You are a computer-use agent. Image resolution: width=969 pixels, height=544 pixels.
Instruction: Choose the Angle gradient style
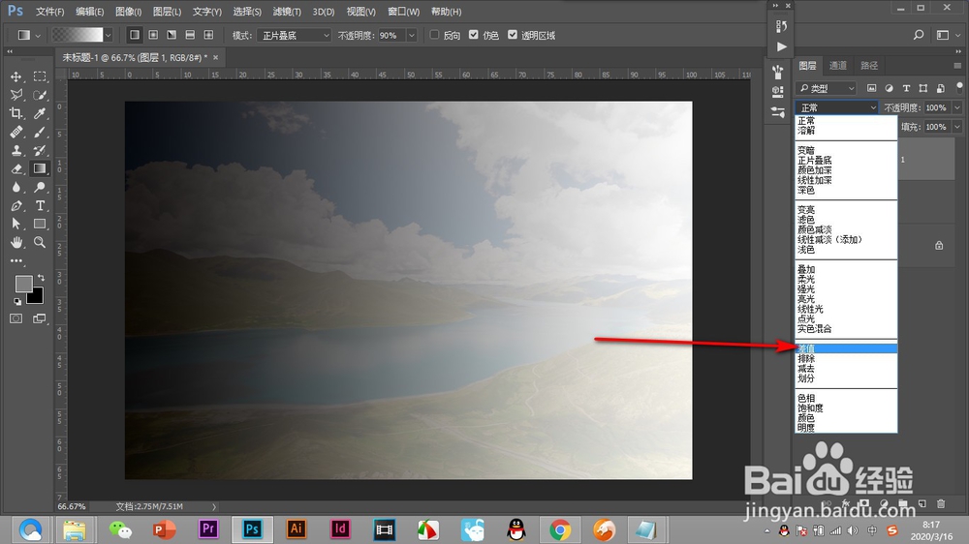click(x=172, y=35)
